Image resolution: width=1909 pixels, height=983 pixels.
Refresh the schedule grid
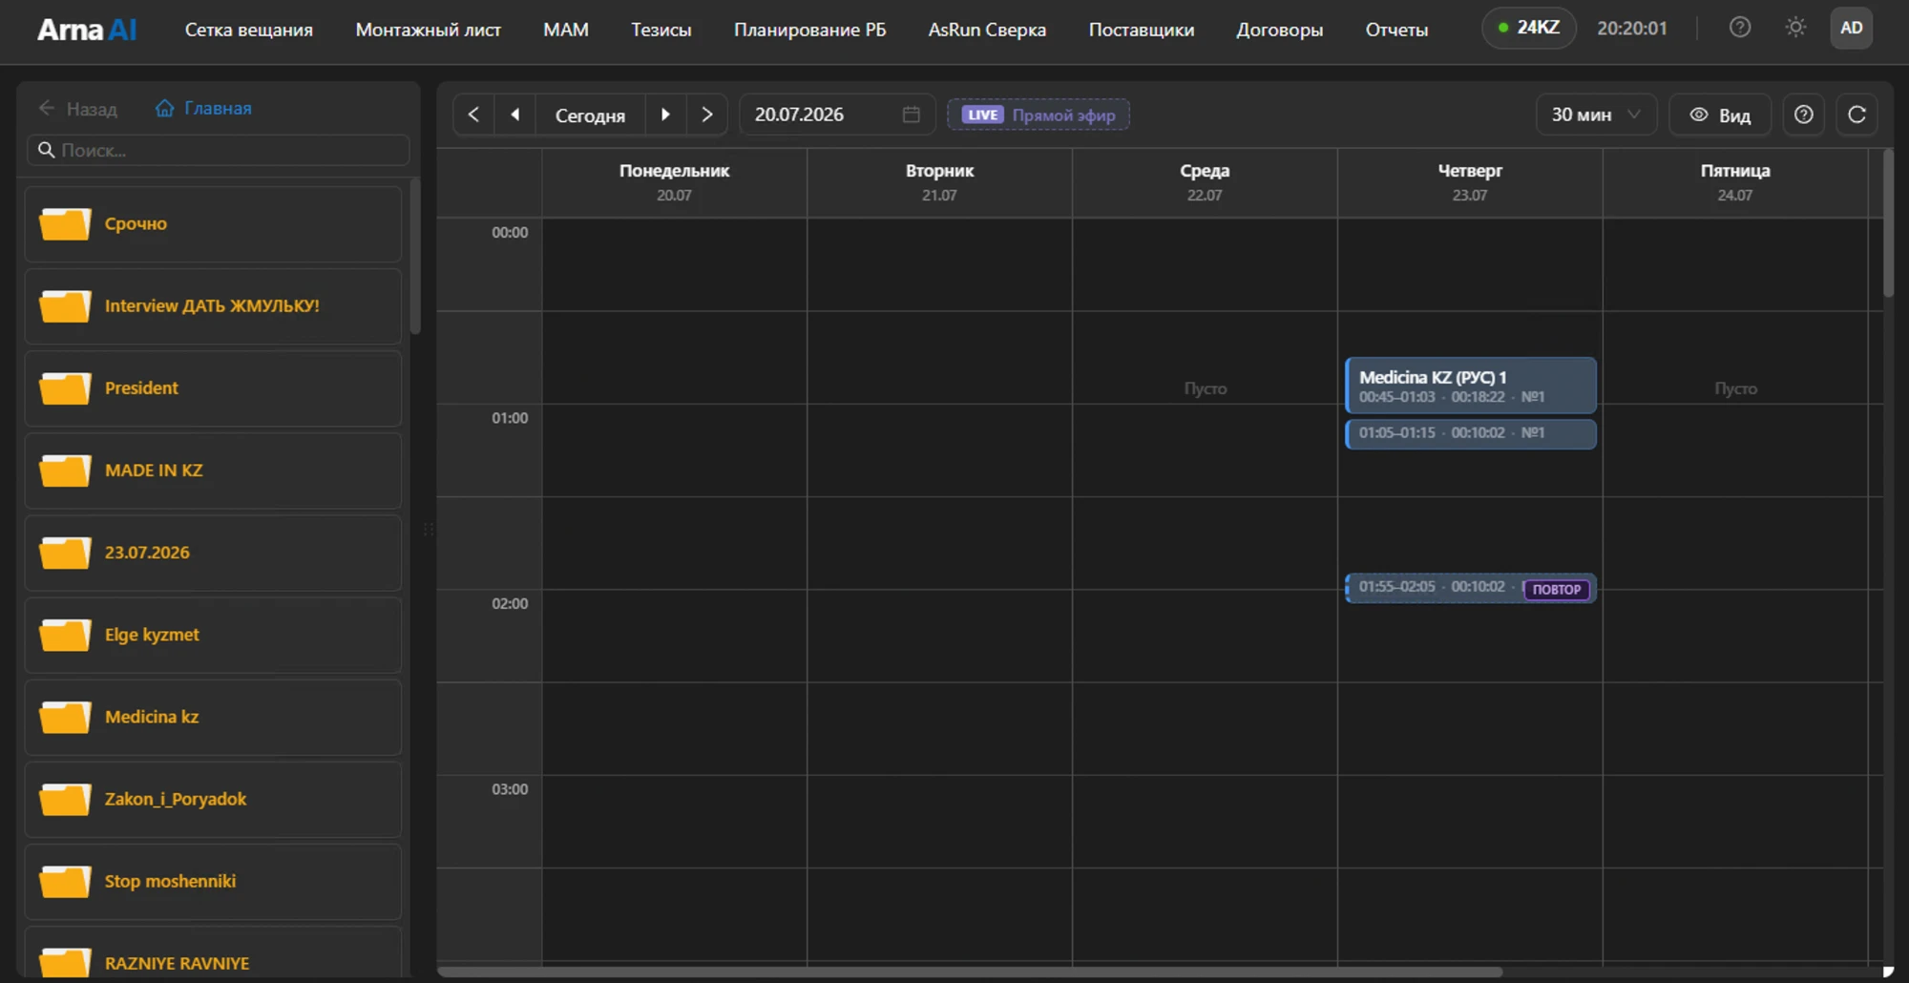[x=1857, y=115]
